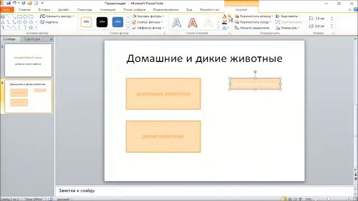Apply the blue Abc shape style

coord(118,22)
